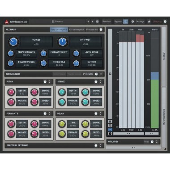This screenshot has width=170, height=170.
Task: Open the Delay panel help icon
Action: [96, 114]
